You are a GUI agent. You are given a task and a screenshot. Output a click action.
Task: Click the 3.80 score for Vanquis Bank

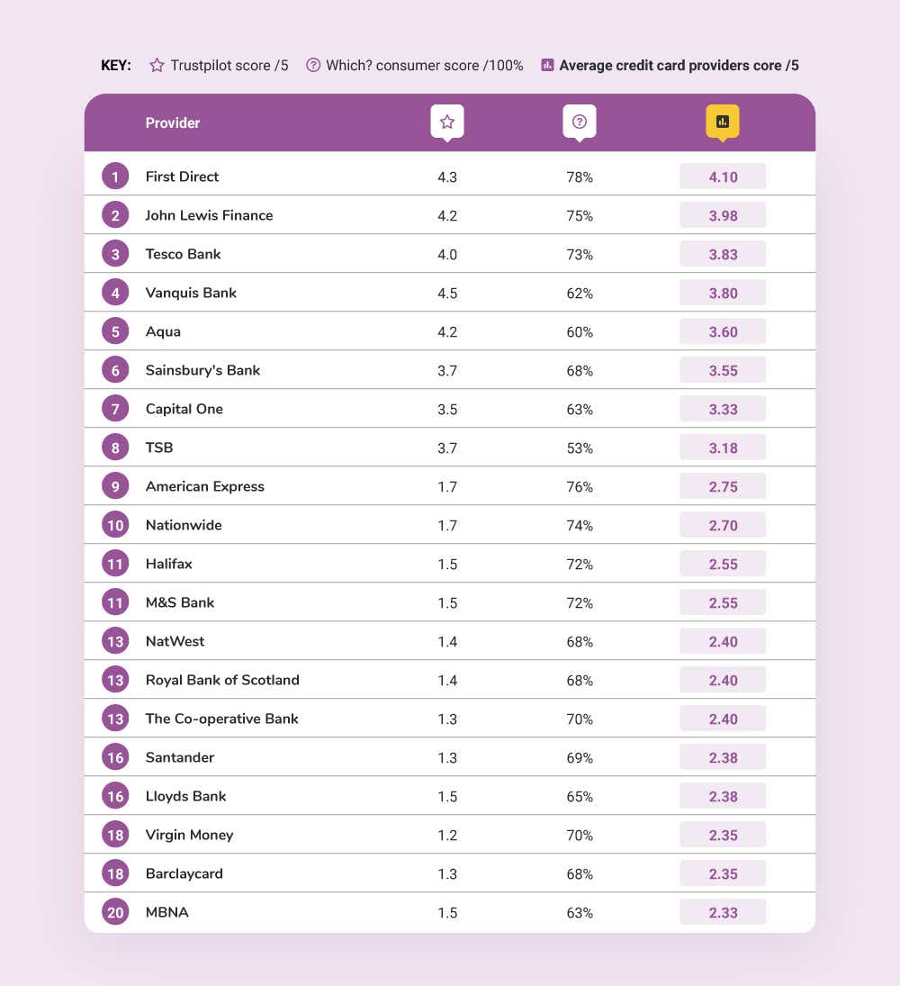[723, 293]
